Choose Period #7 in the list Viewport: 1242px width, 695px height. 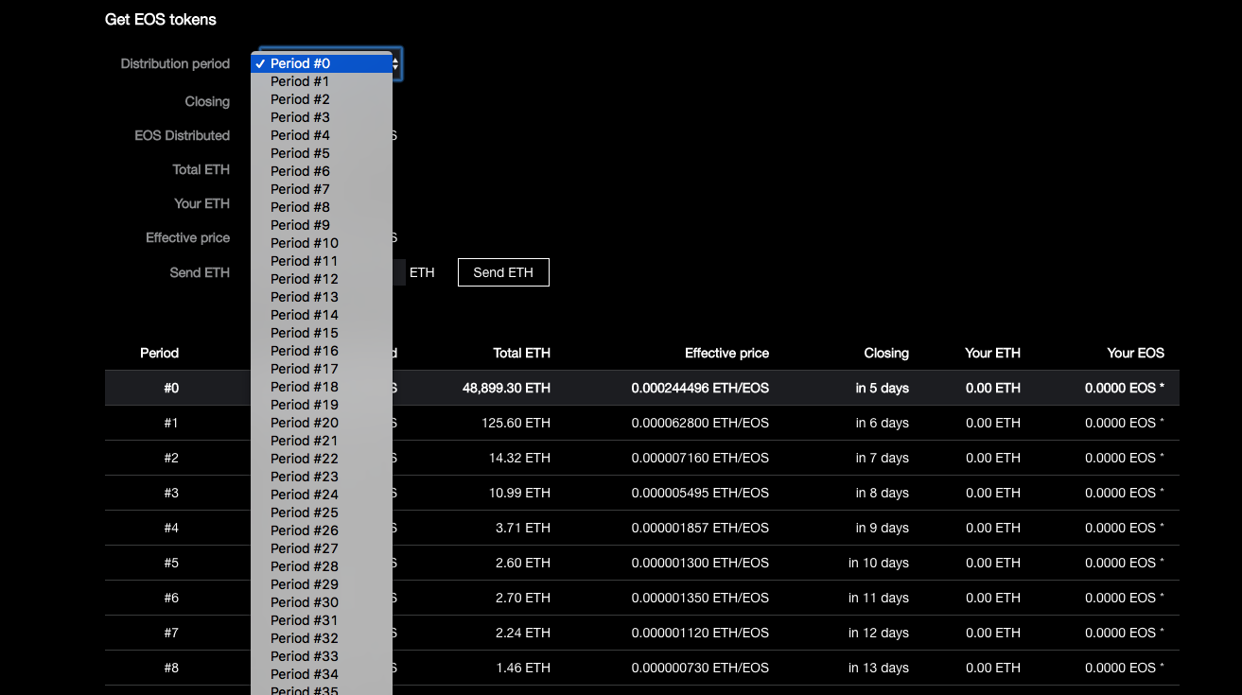click(322, 189)
